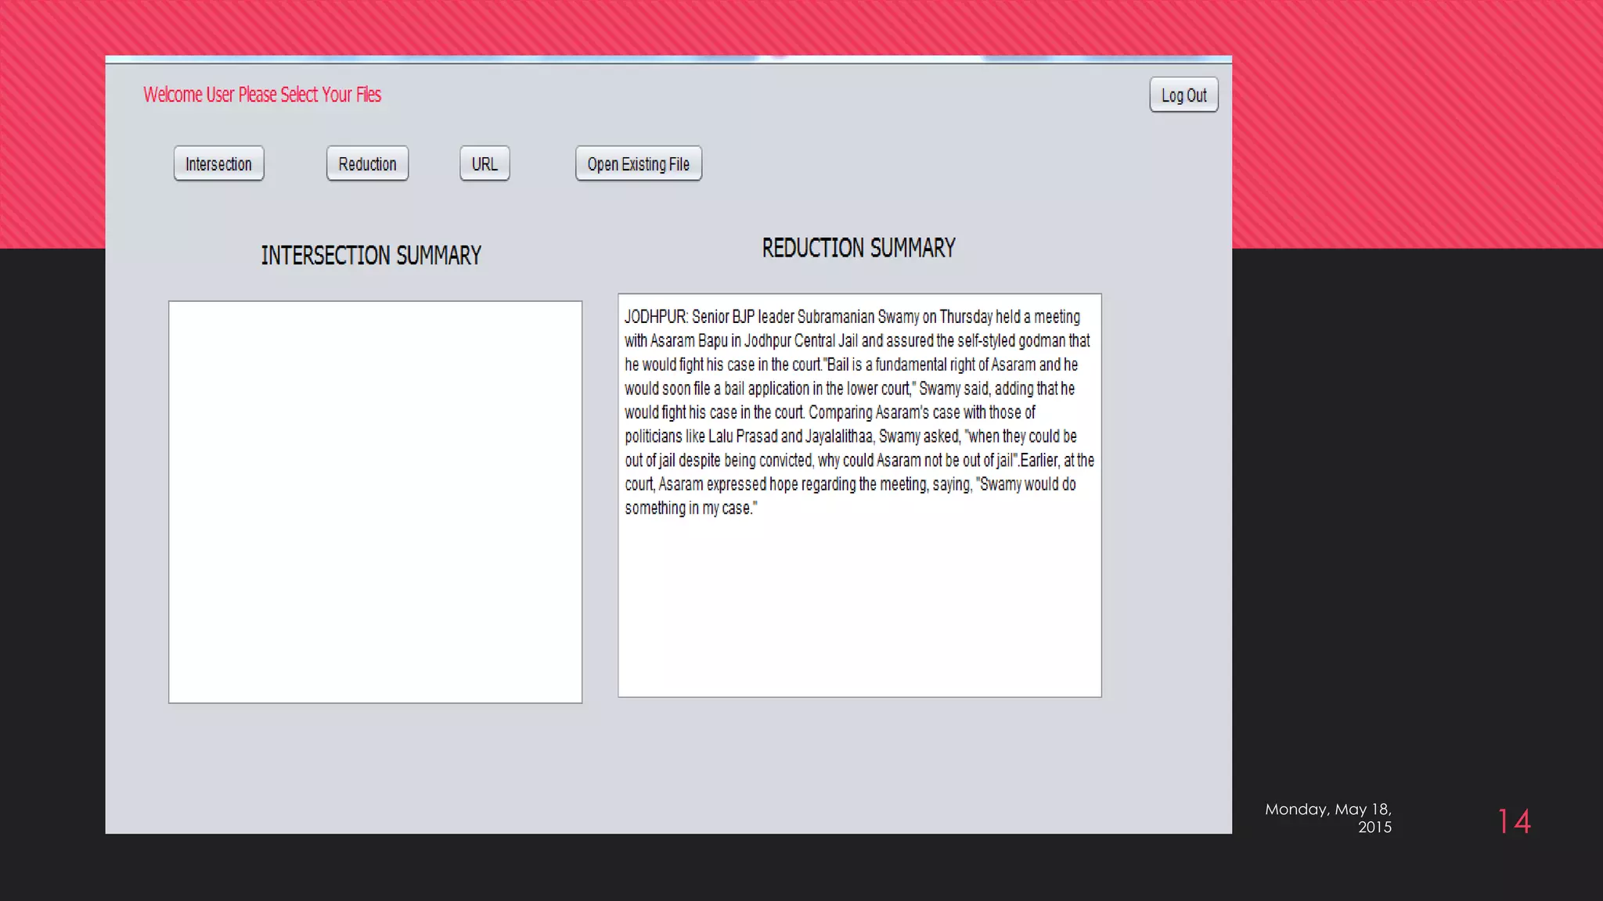The width and height of the screenshot is (1603, 901).
Task: Click the INTERSECTION SUMMARY heading
Action: pyautogui.click(x=371, y=256)
